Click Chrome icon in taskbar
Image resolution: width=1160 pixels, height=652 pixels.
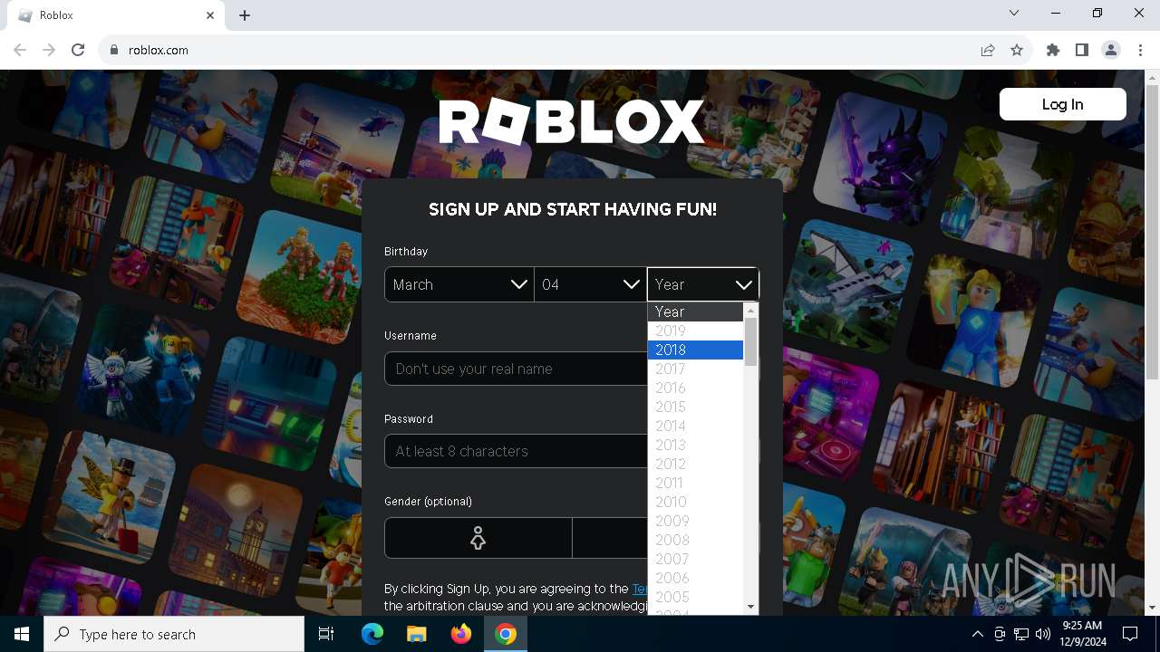pyautogui.click(x=505, y=634)
